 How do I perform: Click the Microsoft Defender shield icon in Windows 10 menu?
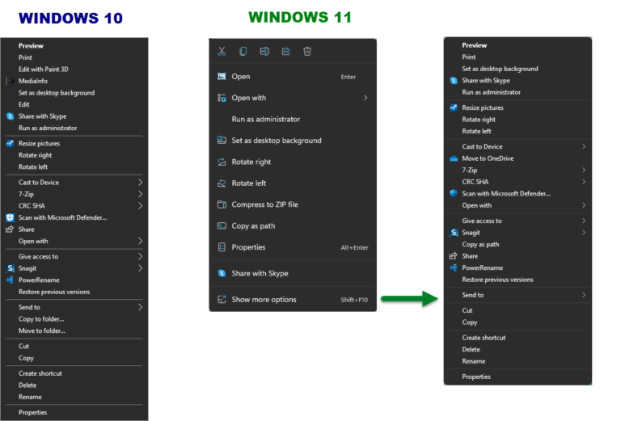[x=11, y=217]
